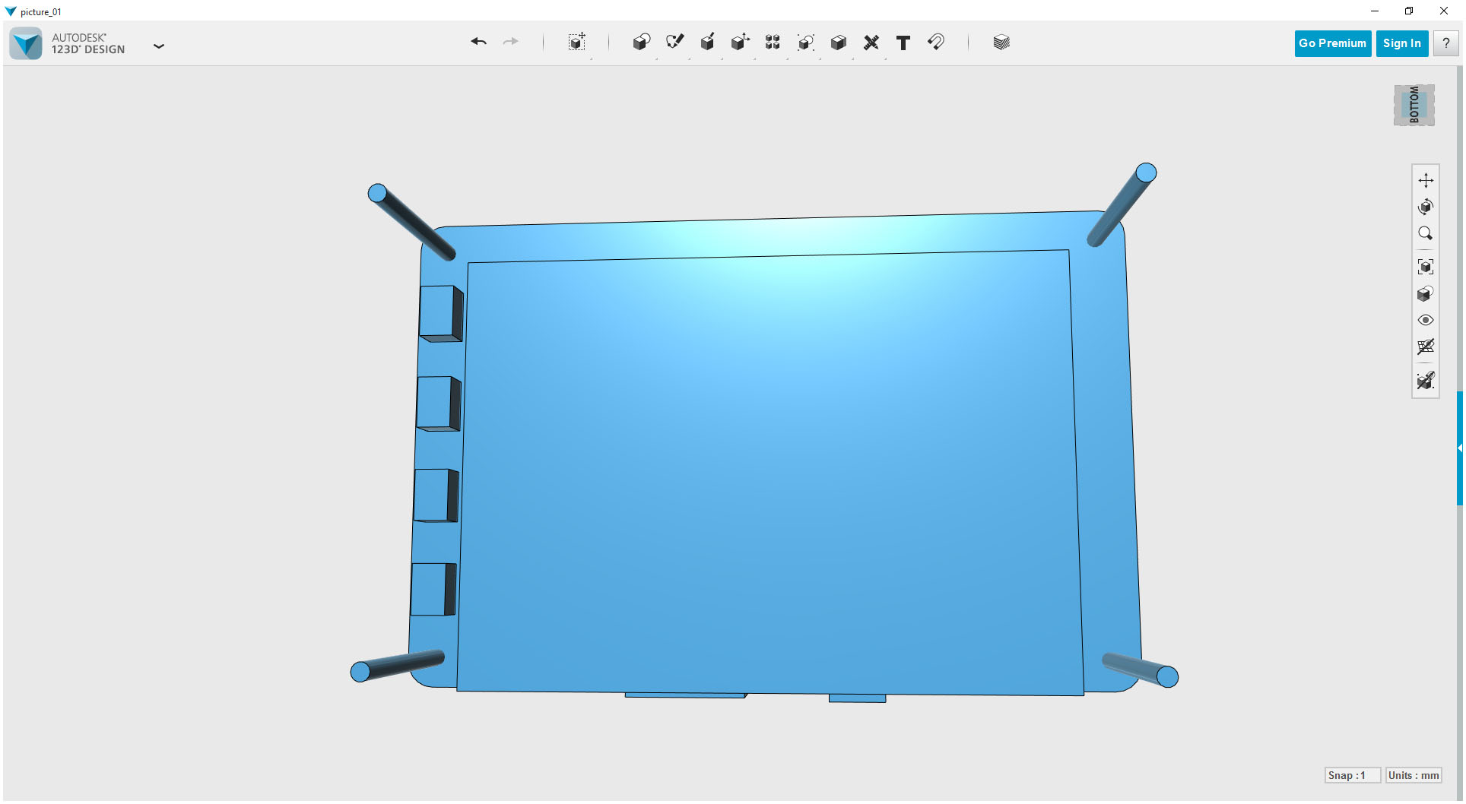
Task: Activate the Zoom tool in the sidebar
Action: [x=1426, y=233]
